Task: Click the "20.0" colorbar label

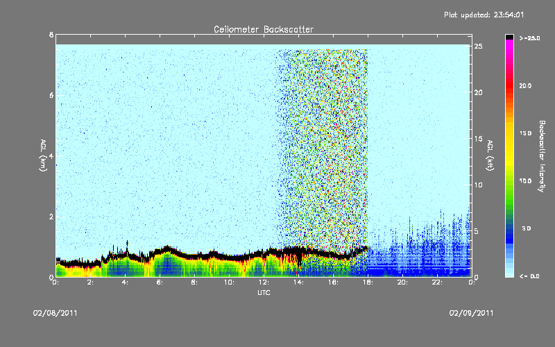Action: [x=525, y=85]
